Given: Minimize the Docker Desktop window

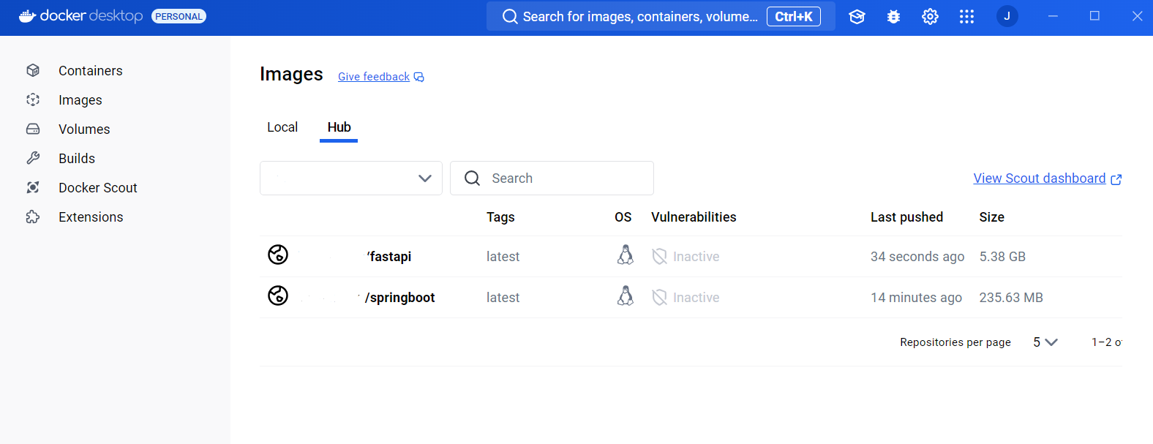Looking at the screenshot, I should pos(1053,16).
